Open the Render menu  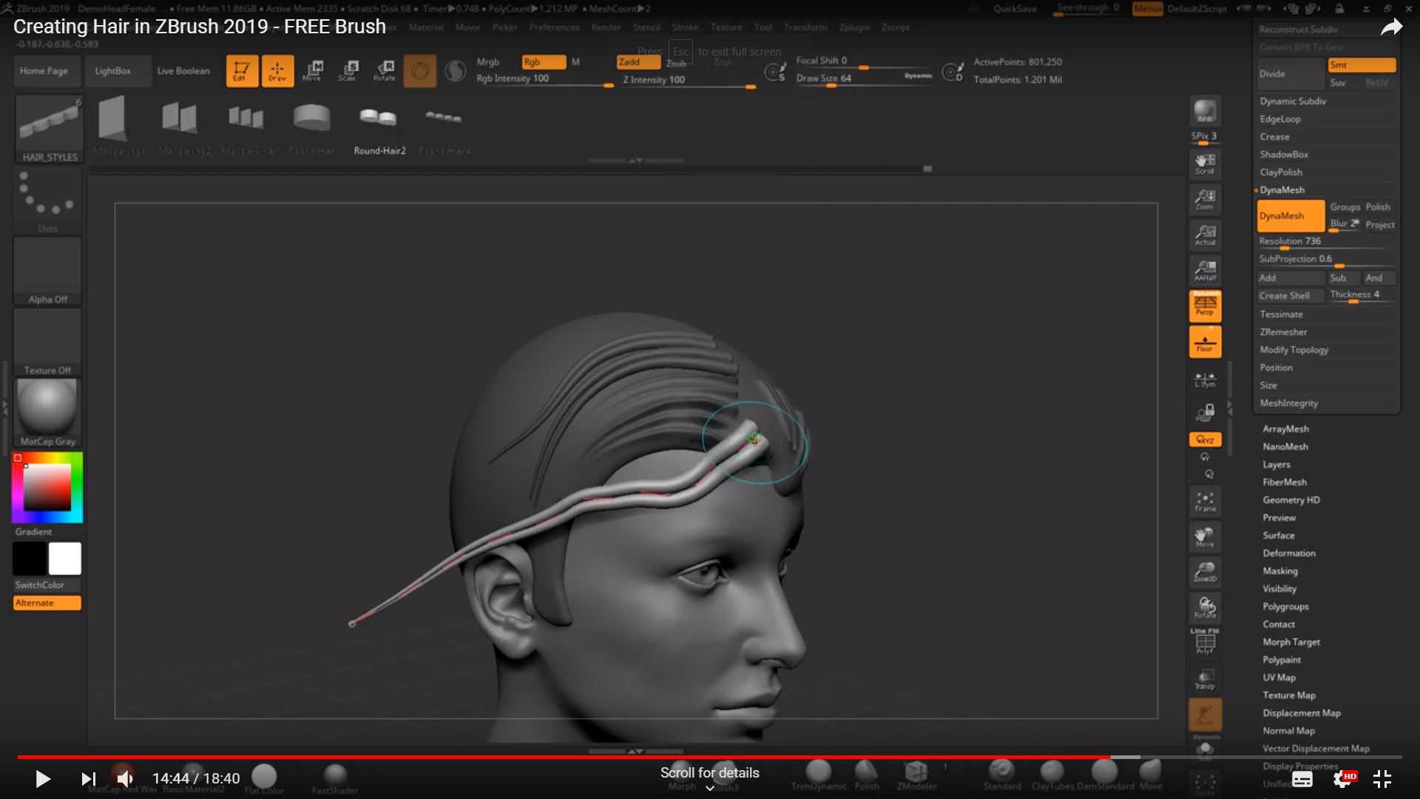pyautogui.click(x=606, y=27)
